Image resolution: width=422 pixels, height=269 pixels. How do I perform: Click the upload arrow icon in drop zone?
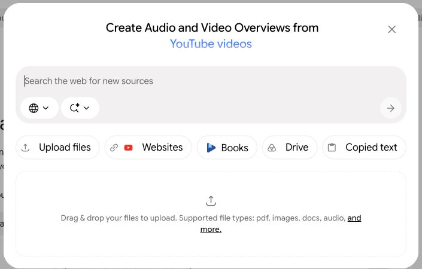click(211, 201)
